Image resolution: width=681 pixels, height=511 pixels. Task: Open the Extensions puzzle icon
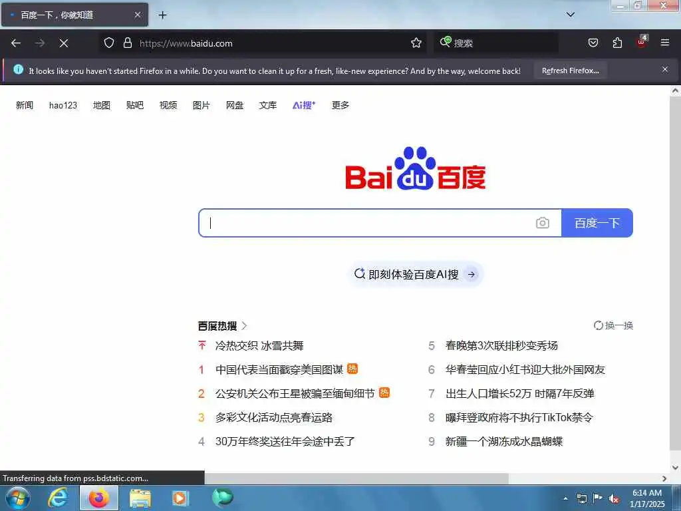(x=617, y=43)
